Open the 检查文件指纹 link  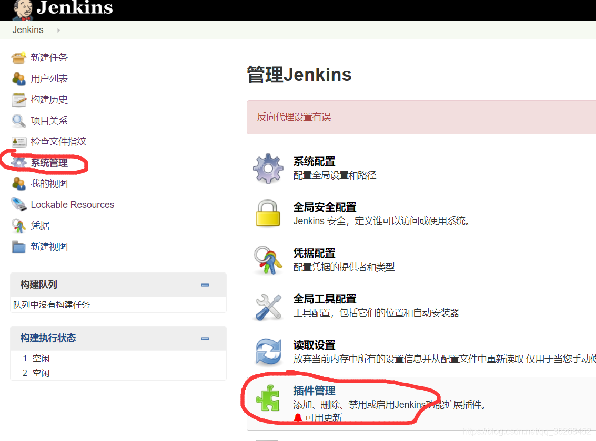58,141
